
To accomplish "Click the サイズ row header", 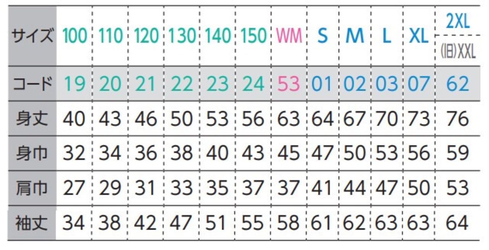I will (32, 36).
